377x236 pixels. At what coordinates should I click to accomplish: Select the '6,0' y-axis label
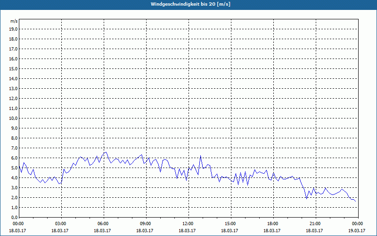[x=14, y=158]
